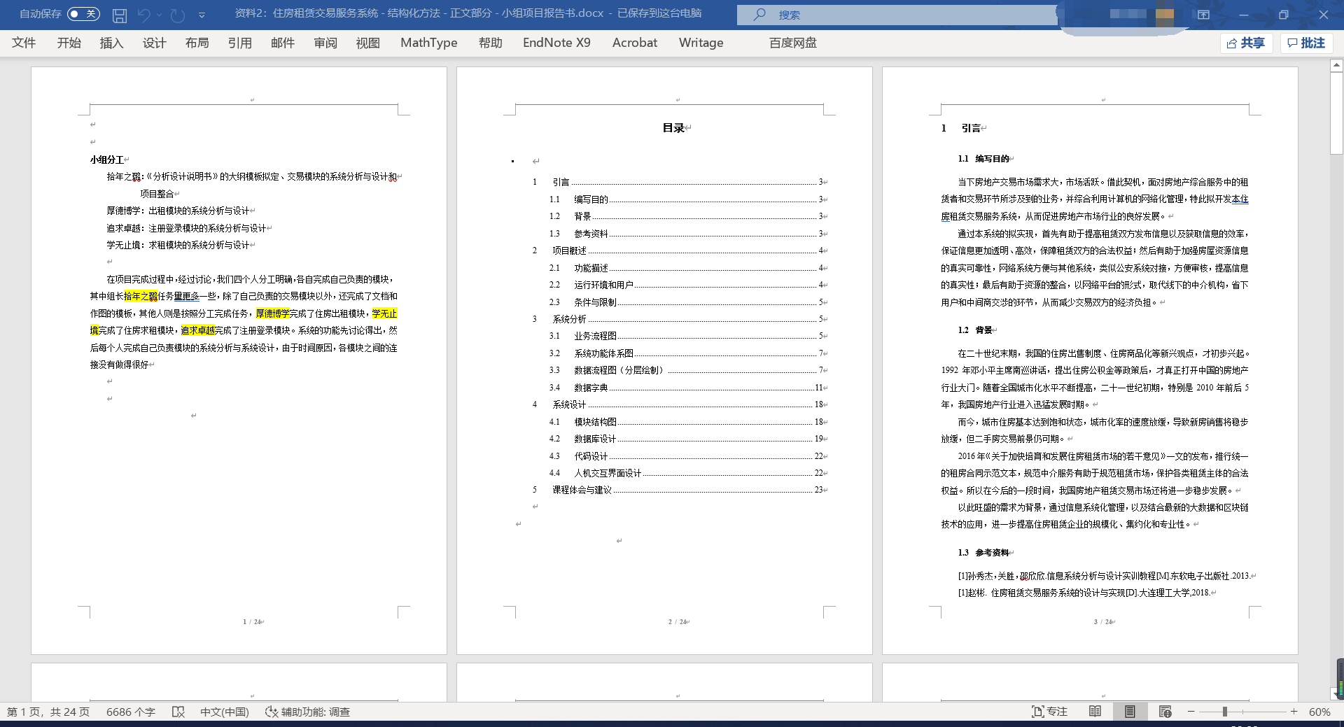Open the proofing errors check icon
Image resolution: width=1344 pixels, height=727 pixels.
tap(178, 712)
